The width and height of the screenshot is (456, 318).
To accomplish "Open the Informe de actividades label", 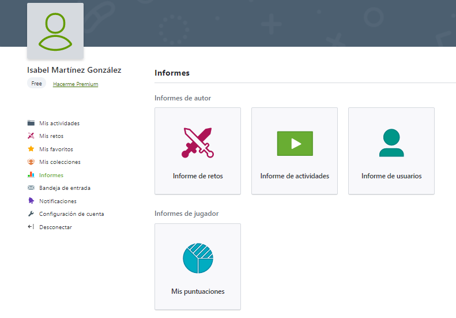I will [x=295, y=176].
